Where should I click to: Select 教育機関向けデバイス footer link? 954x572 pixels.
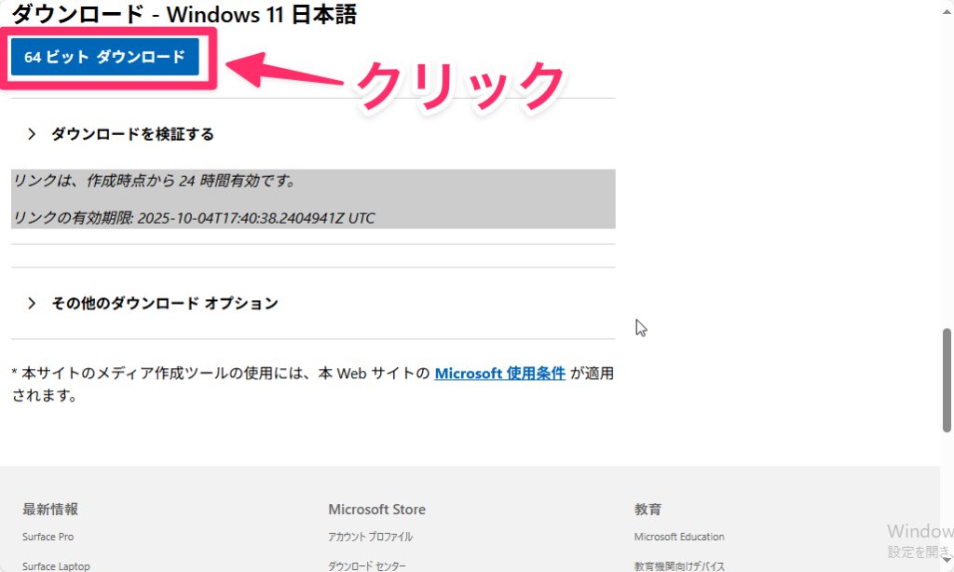[678, 565]
